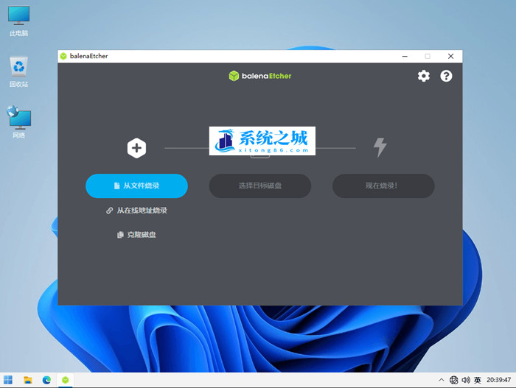516x388 pixels.
Task: Open 此电脑 (This PC) desktop icon
Action: tap(18, 21)
